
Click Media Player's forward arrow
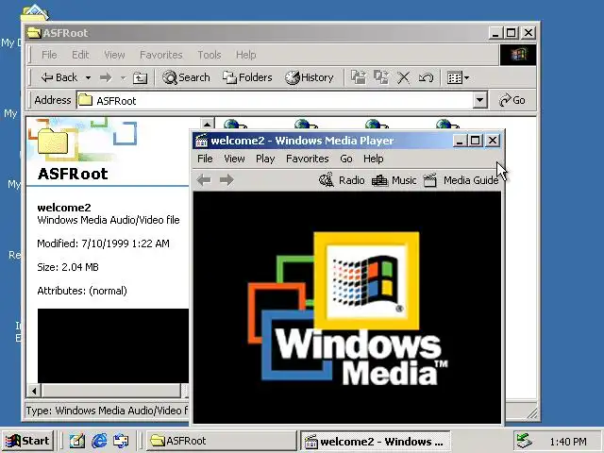pos(226,180)
